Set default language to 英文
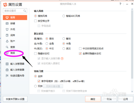The width and height of the screenshot is (134, 103). (64, 49)
